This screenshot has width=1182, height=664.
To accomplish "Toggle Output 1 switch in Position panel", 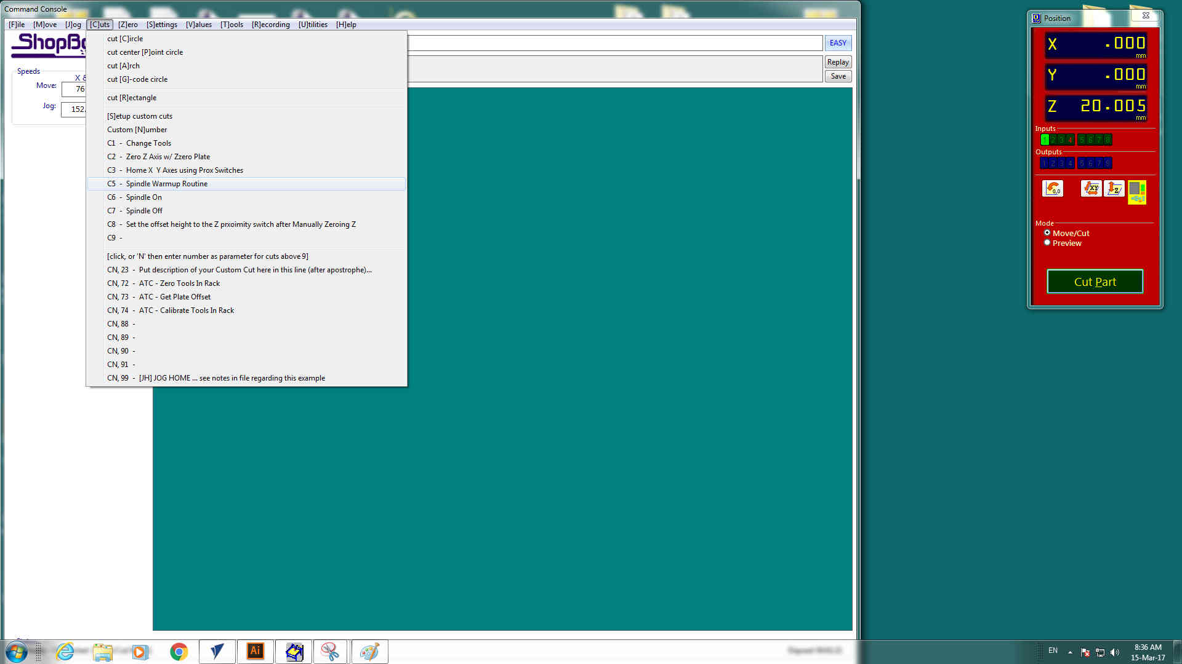I will [1044, 163].
